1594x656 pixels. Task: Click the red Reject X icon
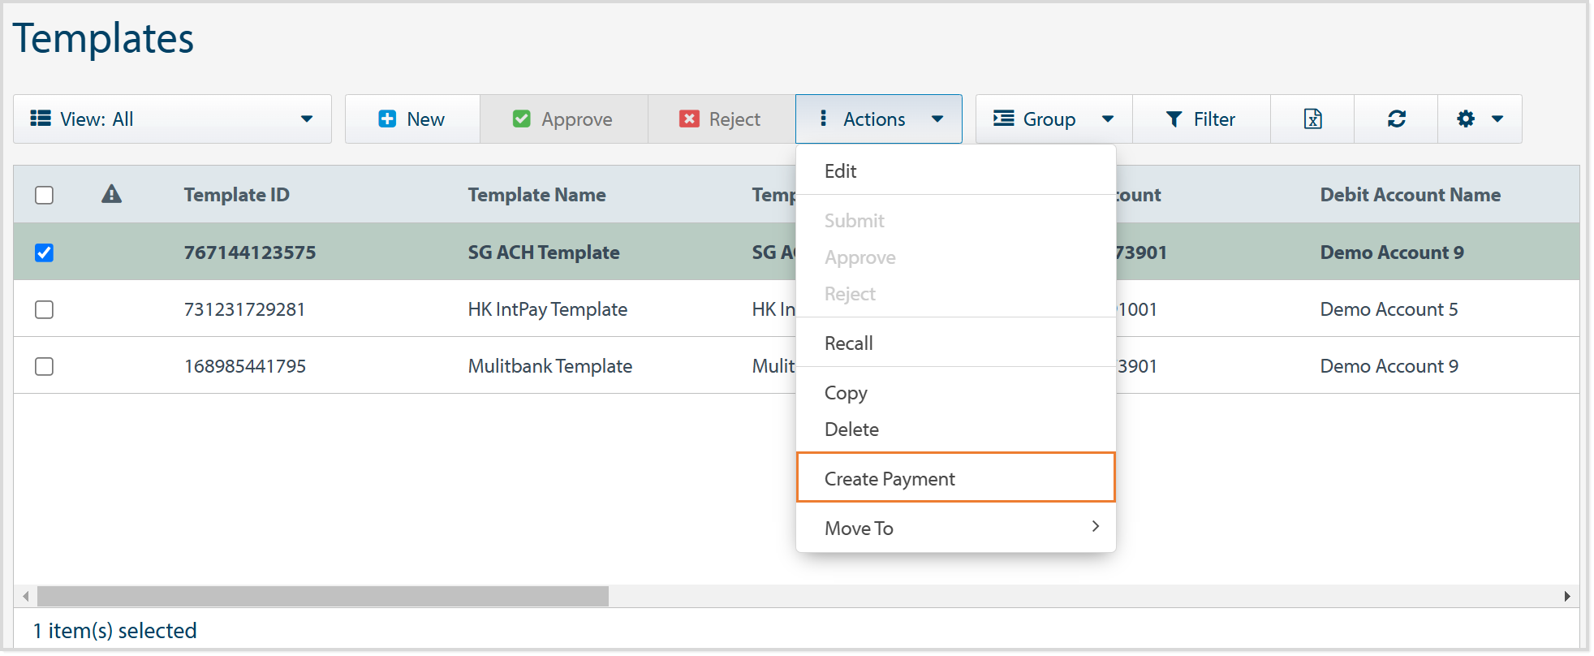pyautogui.click(x=688, y=119)
